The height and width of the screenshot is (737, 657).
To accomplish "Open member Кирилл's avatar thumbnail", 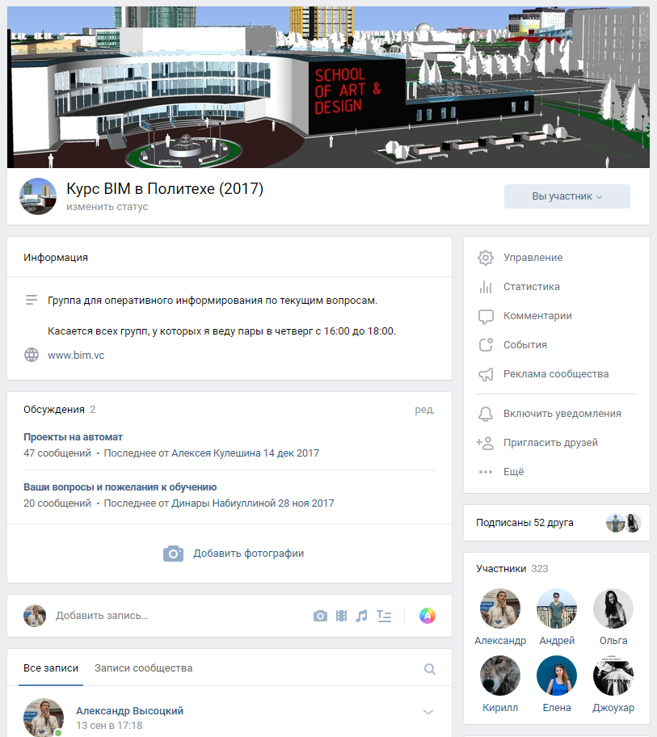I will tap(500, 676).
